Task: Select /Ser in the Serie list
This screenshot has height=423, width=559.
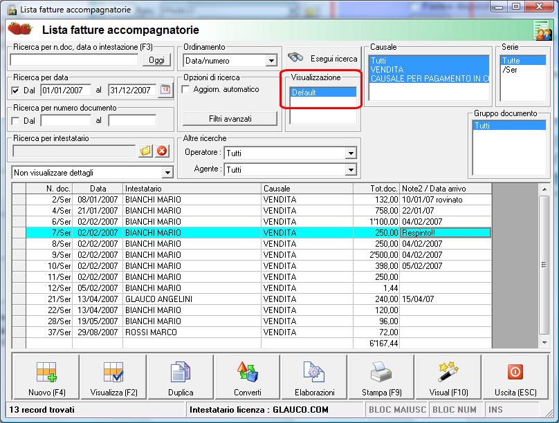Action: (x=523, y=70)
